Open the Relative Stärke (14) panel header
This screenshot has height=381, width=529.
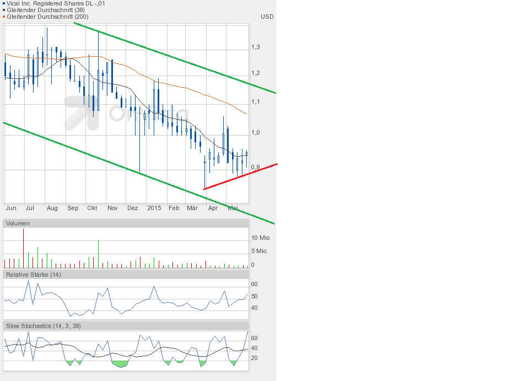click(x=33, y=274)
